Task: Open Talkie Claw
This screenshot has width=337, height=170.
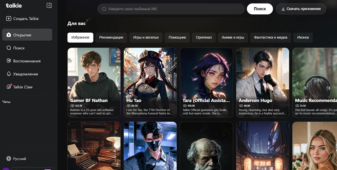Action: 27,87
